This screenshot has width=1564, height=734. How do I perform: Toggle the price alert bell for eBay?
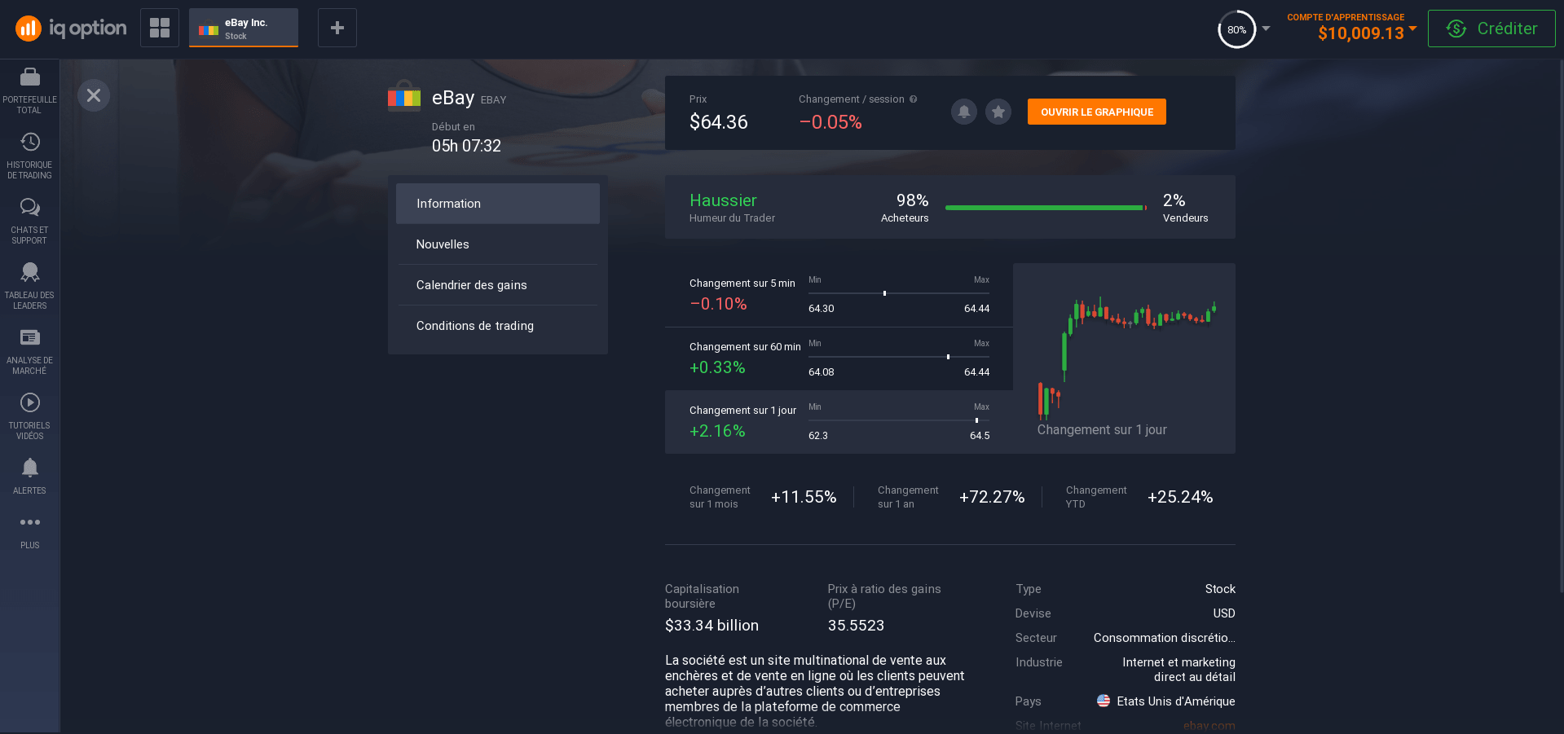963,112
